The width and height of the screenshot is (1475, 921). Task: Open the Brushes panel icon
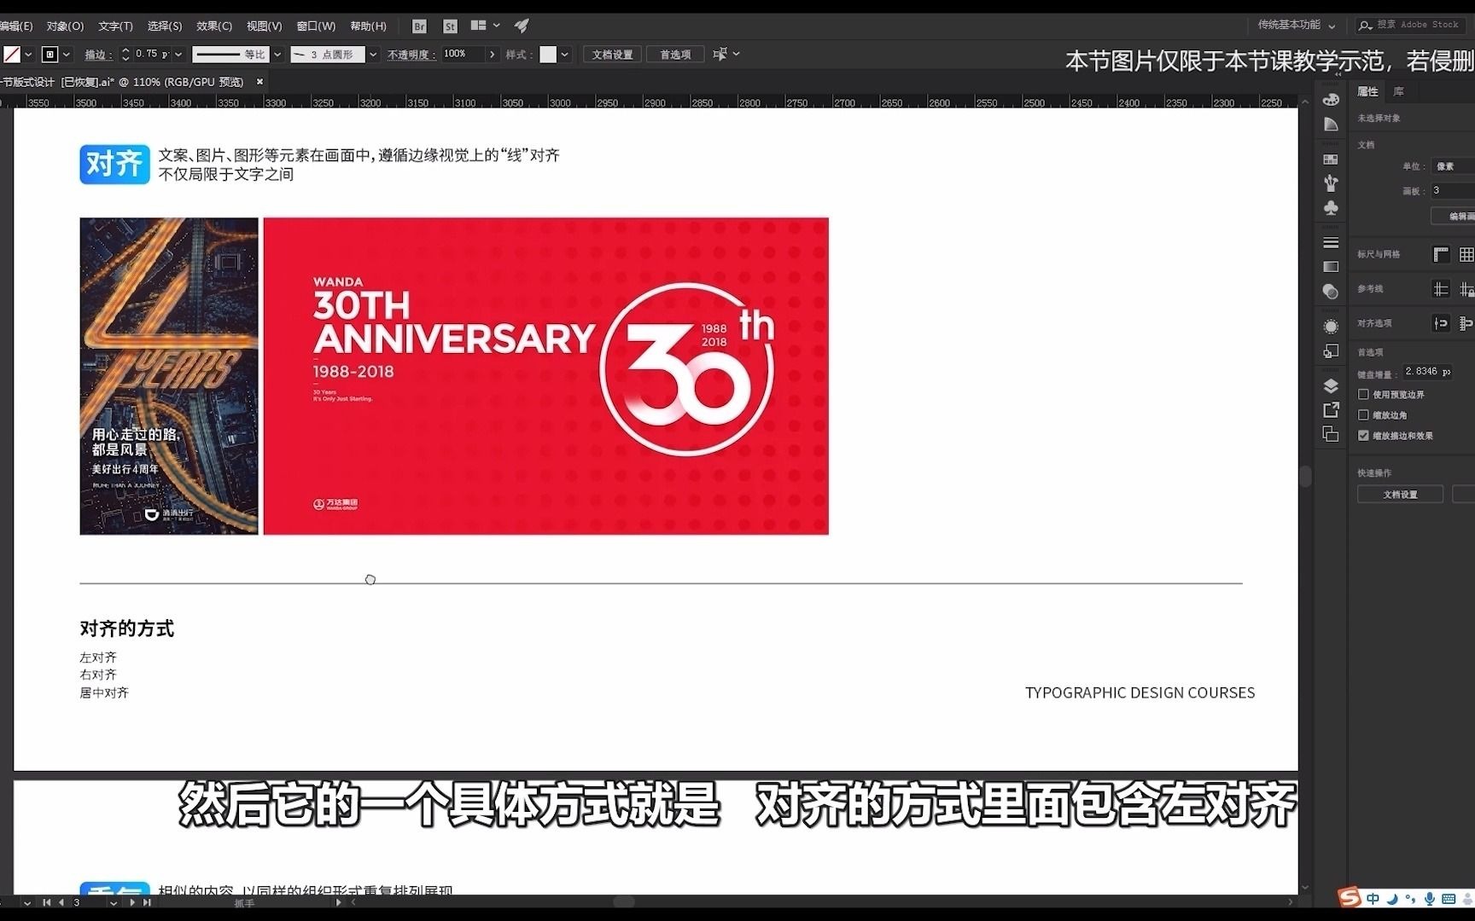[x=1330, y=182]
